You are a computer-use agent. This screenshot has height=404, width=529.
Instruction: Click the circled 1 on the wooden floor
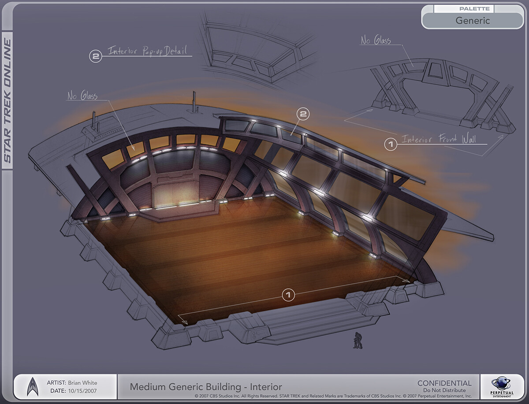288,295
